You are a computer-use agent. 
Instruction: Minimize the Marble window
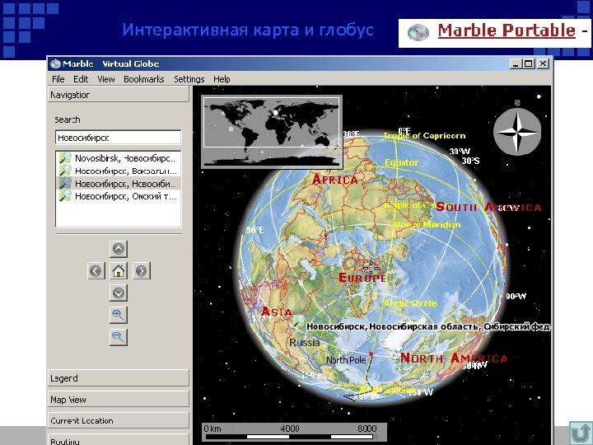(x=516, y=63)
